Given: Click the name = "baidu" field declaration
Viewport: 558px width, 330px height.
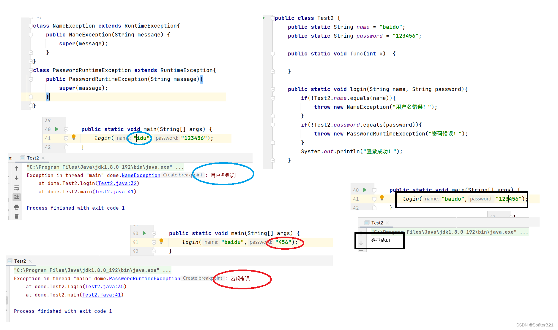Looking at the screenshot, I should pos(346,27).
